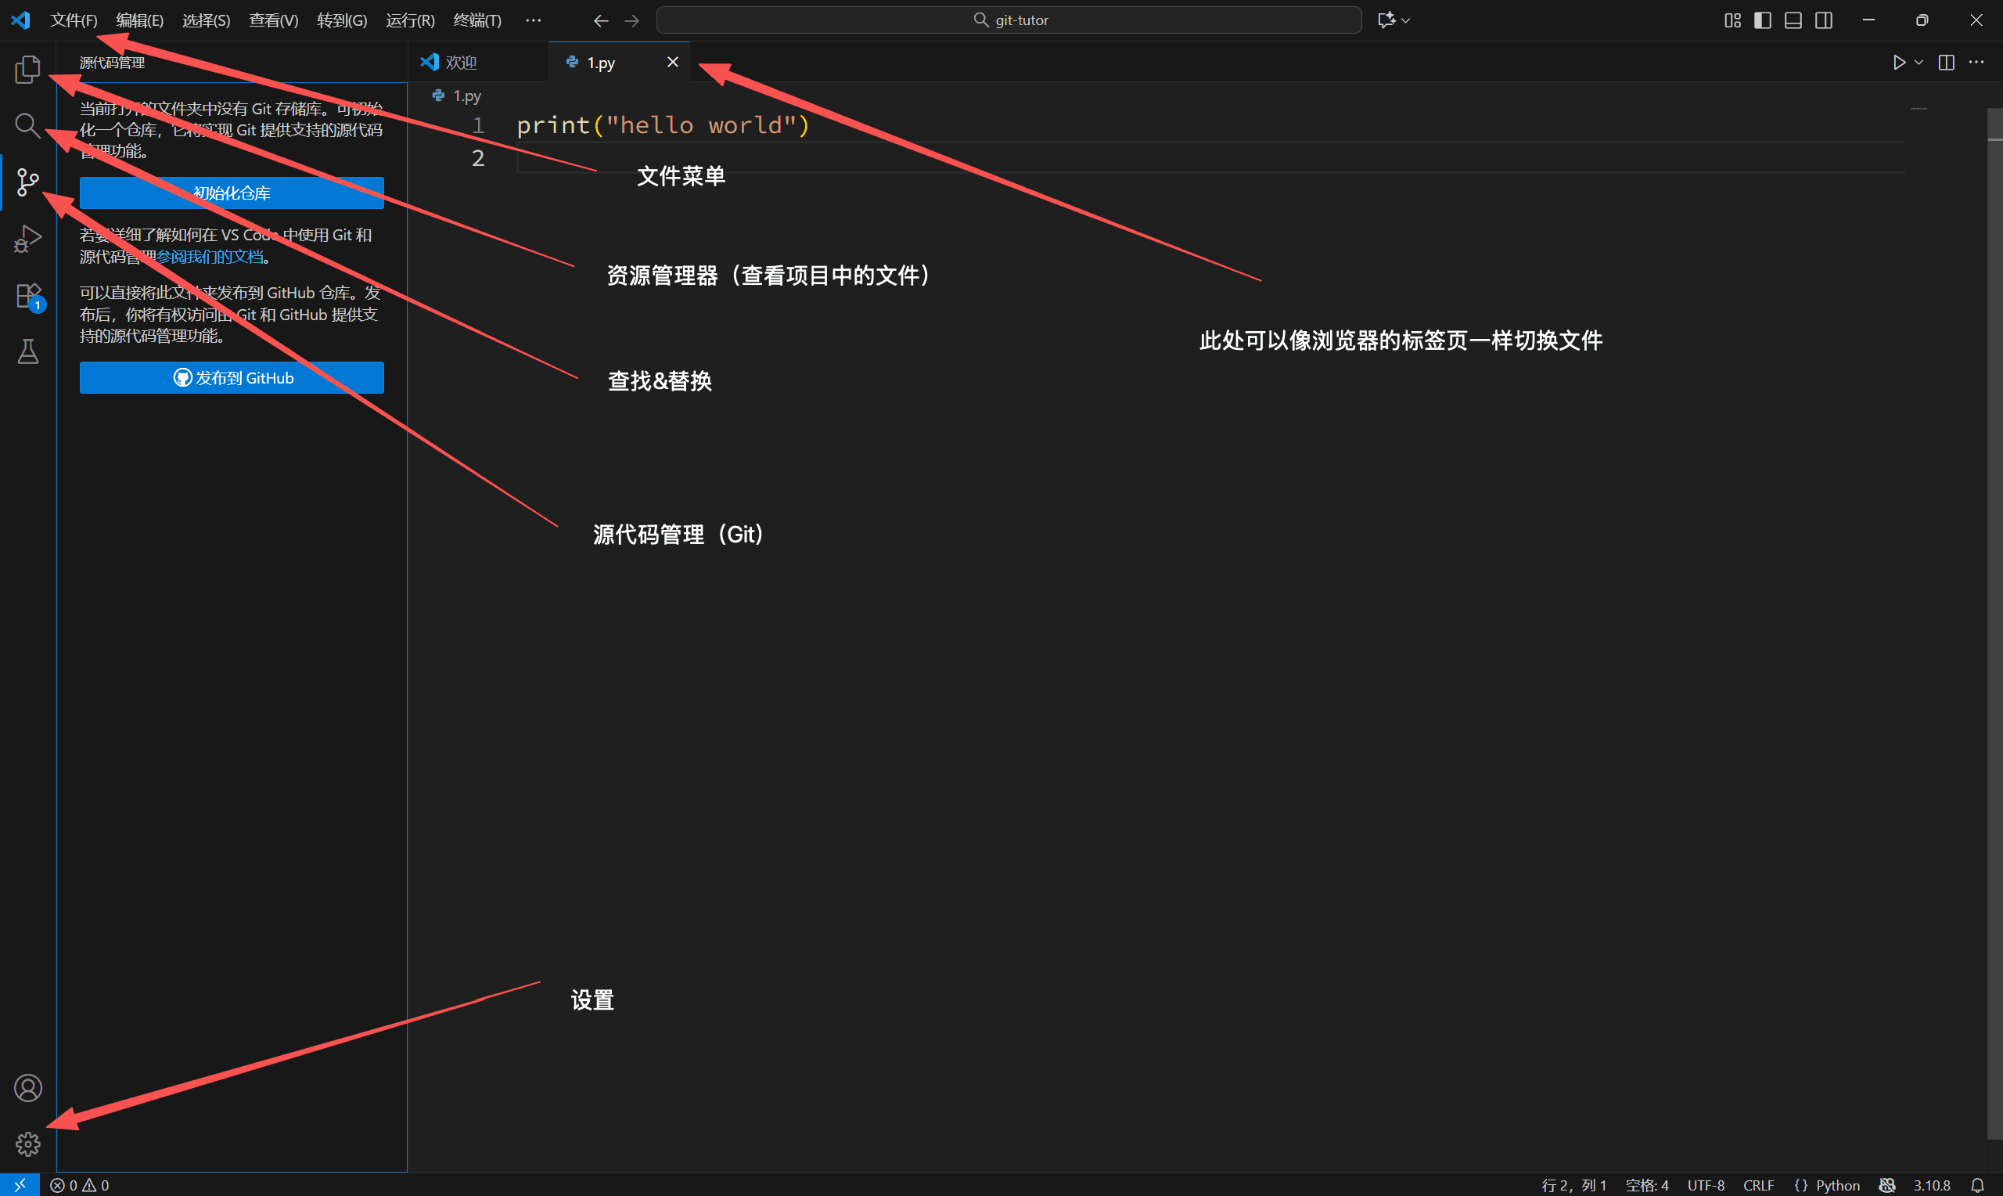Screen dimensions: 2003x1196
Task: Click the notifications bell in status bar
Action: point(1977,1185)
